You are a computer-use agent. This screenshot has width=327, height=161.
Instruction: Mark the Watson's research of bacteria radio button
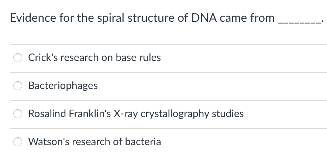[18, 141]
